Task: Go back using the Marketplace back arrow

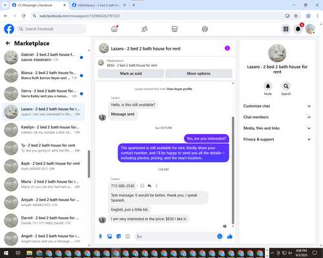Action: point(8,43)
